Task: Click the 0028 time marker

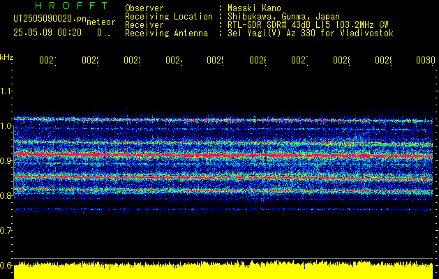Action: (342, 60)
